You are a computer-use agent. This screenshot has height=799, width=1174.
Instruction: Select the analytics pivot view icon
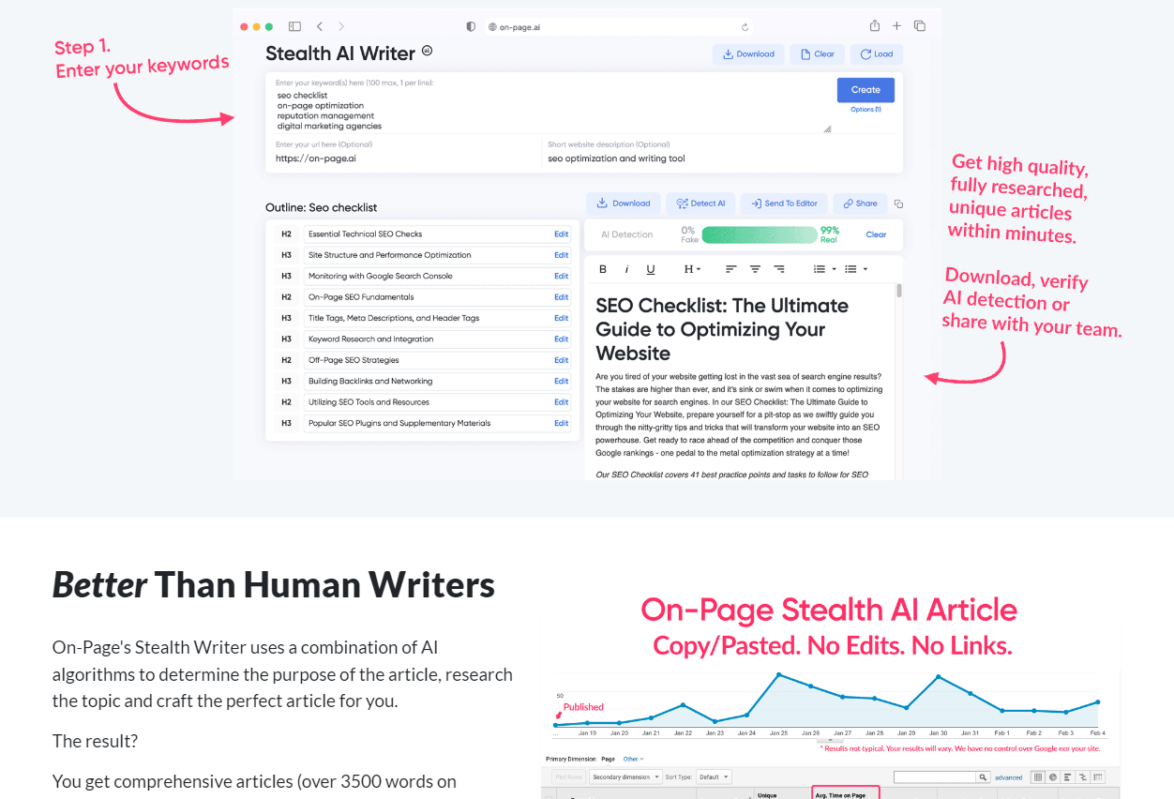coord(1098,776)
